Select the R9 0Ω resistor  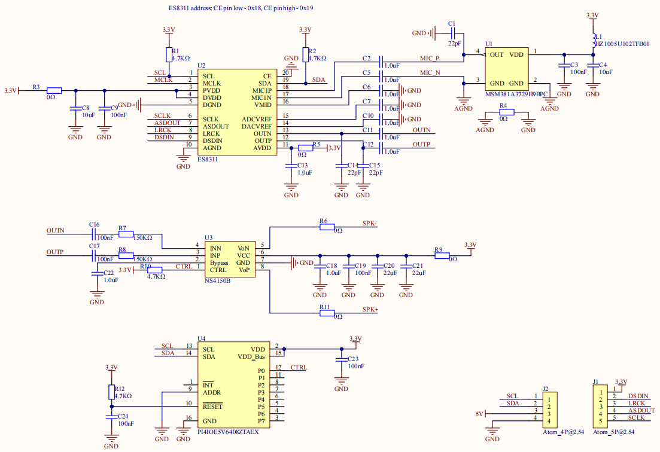point(442,256)
